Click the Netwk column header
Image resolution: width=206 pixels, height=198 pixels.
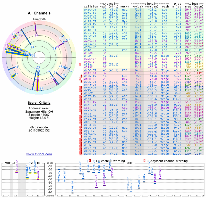125,6
